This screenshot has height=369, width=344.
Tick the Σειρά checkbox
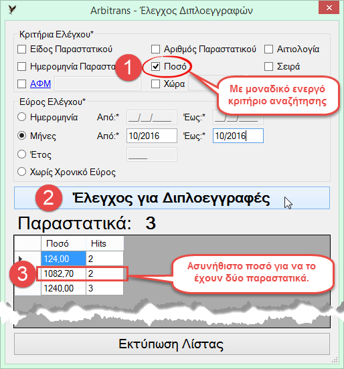268,67
